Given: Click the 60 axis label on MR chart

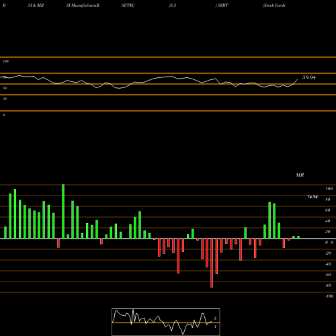Looking at the screenshot, I should coord(327,210).
